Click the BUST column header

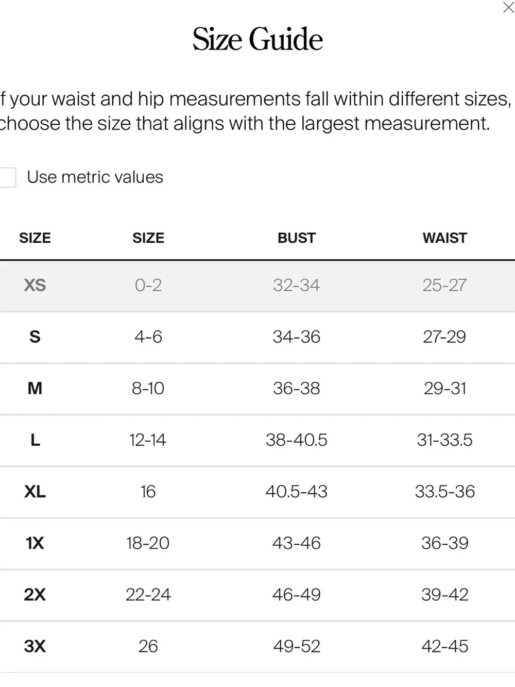(x=297, y=238)
